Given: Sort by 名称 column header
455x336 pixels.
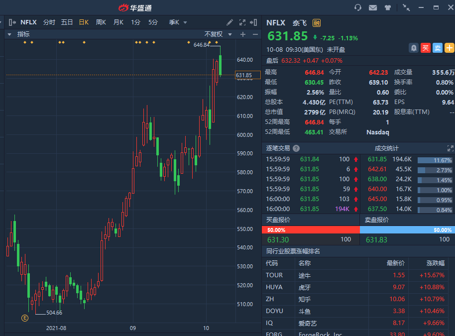Looking at the screenshot, I should coord(304,263).
